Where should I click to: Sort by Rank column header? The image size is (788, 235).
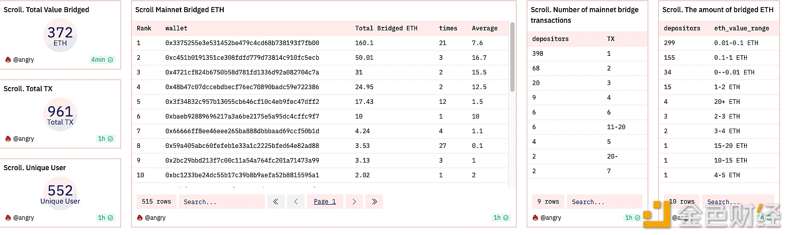point(144,28)
